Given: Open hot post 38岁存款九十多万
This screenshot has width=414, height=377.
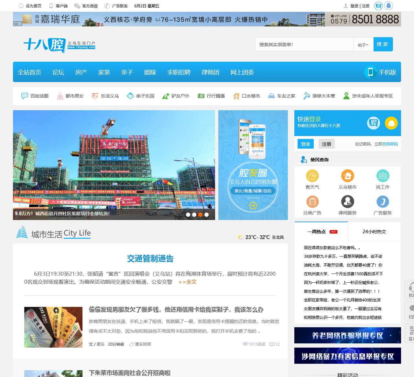Looking at the screenshot, I should tap(343, 257).
